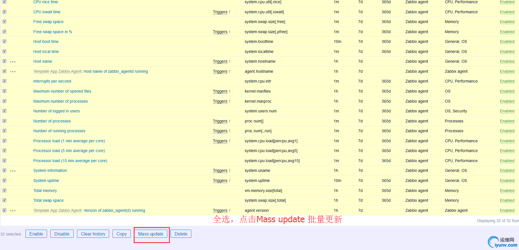This screenshot has height=250, width=519.
Task: Open the Host local time item
Action: tap(46, 52)
